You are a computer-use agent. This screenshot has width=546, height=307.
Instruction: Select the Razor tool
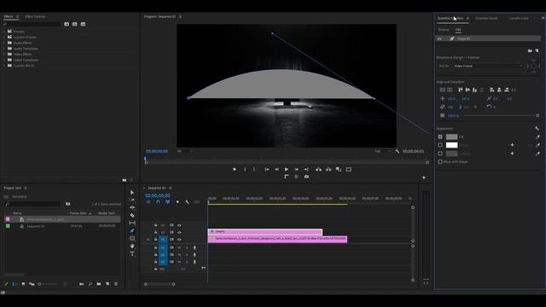(x=132, y=215)
